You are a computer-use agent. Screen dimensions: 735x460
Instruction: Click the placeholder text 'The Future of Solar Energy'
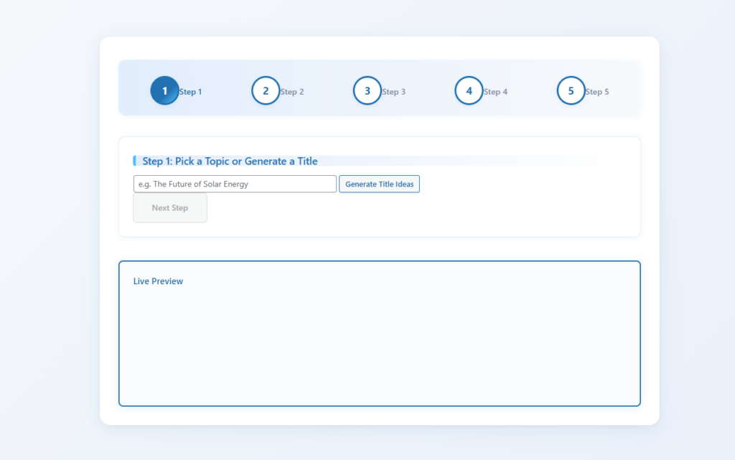[x=200, y=184]
